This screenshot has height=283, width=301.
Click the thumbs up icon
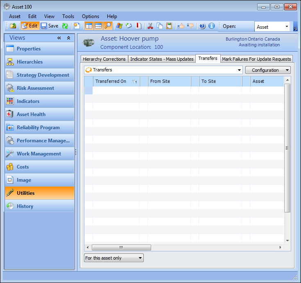[x=181, y=26]
